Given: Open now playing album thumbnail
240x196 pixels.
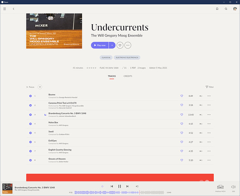Looking at the screenshot, I should pos(7,189).
